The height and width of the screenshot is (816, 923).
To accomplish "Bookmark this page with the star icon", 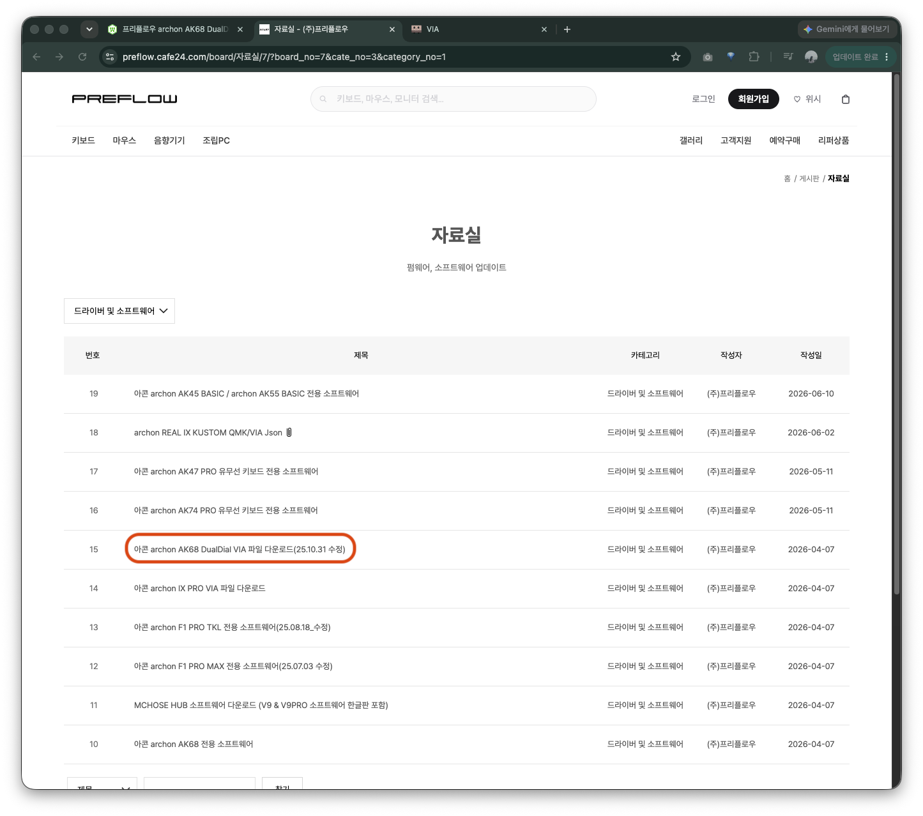I will pos(676,57).
